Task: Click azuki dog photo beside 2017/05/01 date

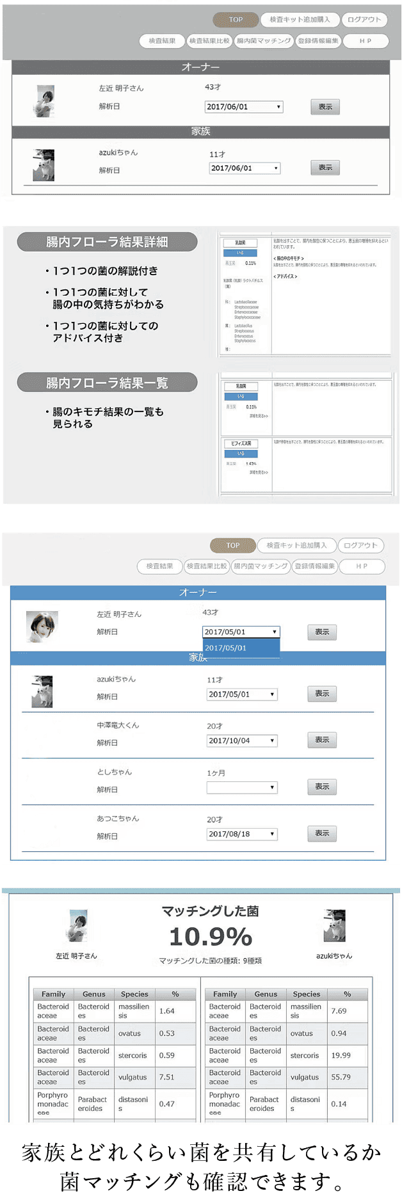Action: click(x=42, y=692)
